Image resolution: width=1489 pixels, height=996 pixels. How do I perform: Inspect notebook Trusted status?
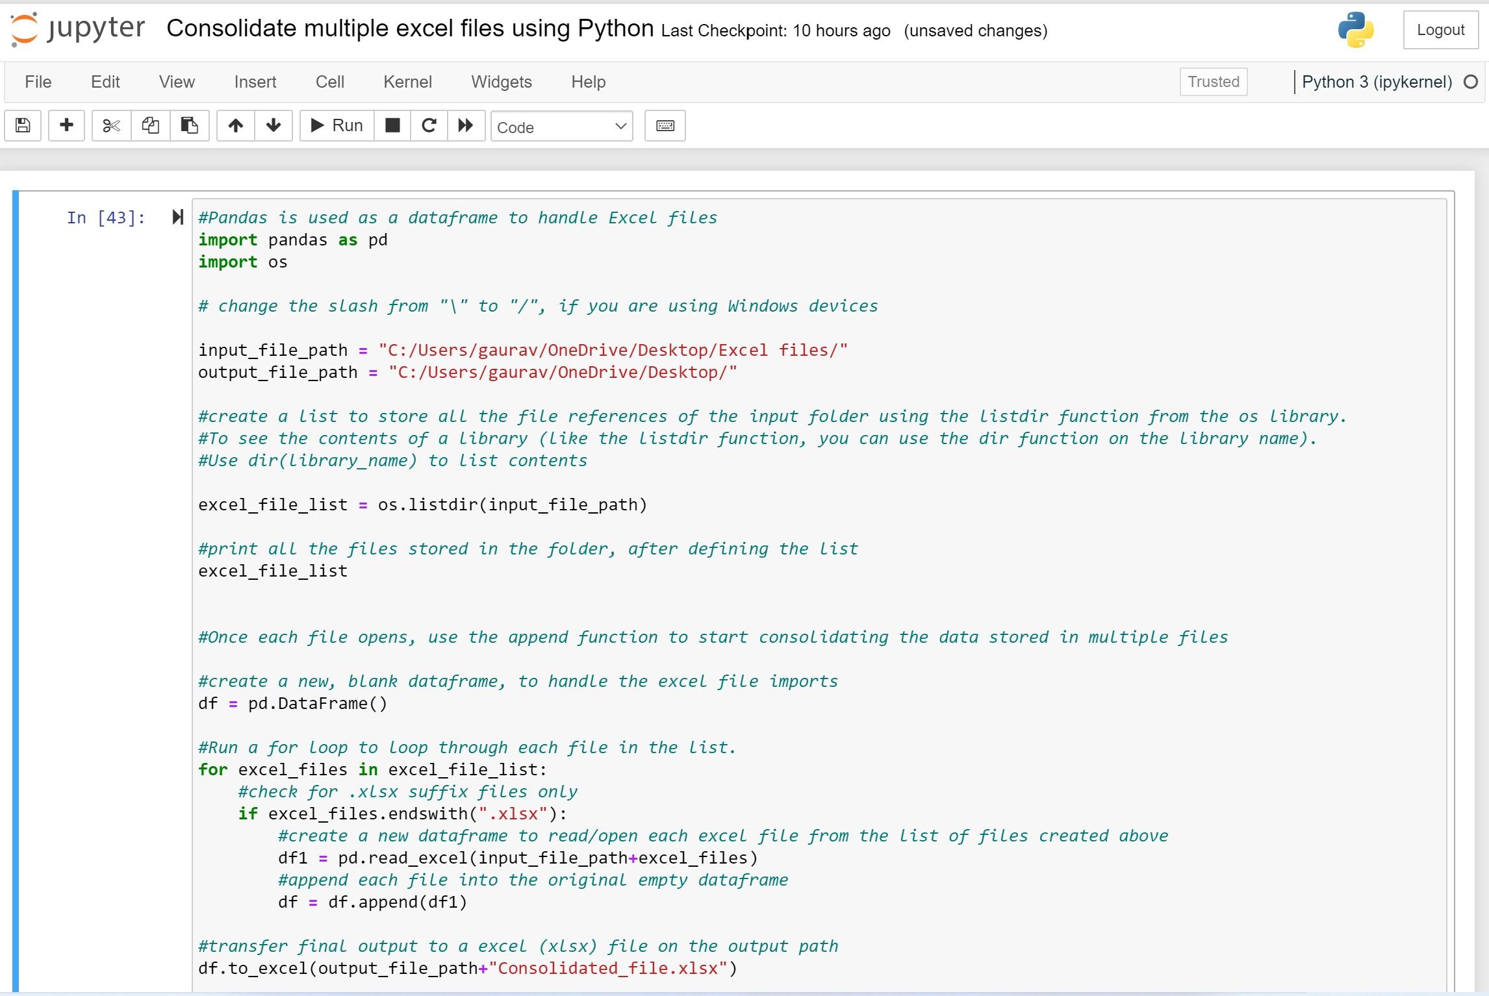[1213, 82]
